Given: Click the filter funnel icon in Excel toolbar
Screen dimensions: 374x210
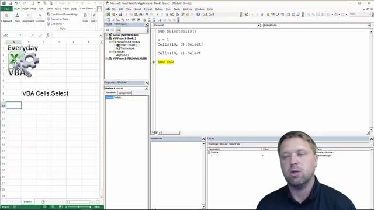Looking at the screenshot, I should 39,3.
